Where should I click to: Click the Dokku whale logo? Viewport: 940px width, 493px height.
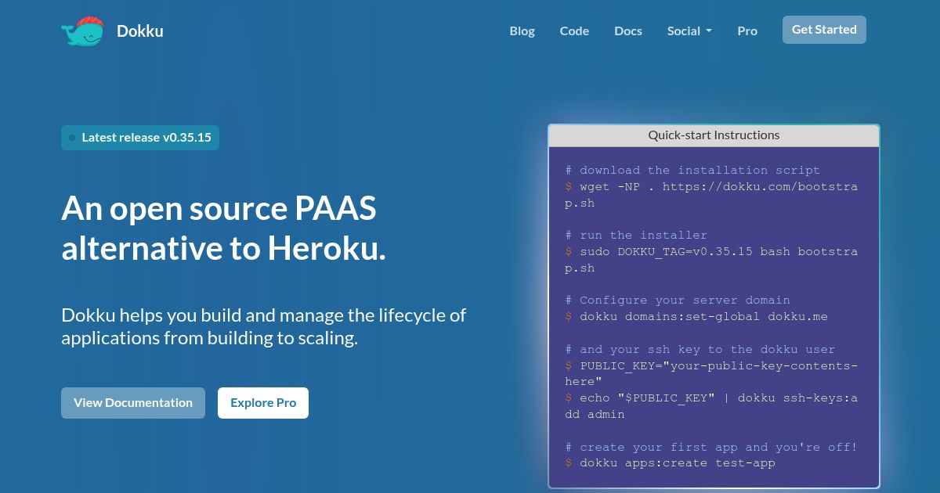81,31
